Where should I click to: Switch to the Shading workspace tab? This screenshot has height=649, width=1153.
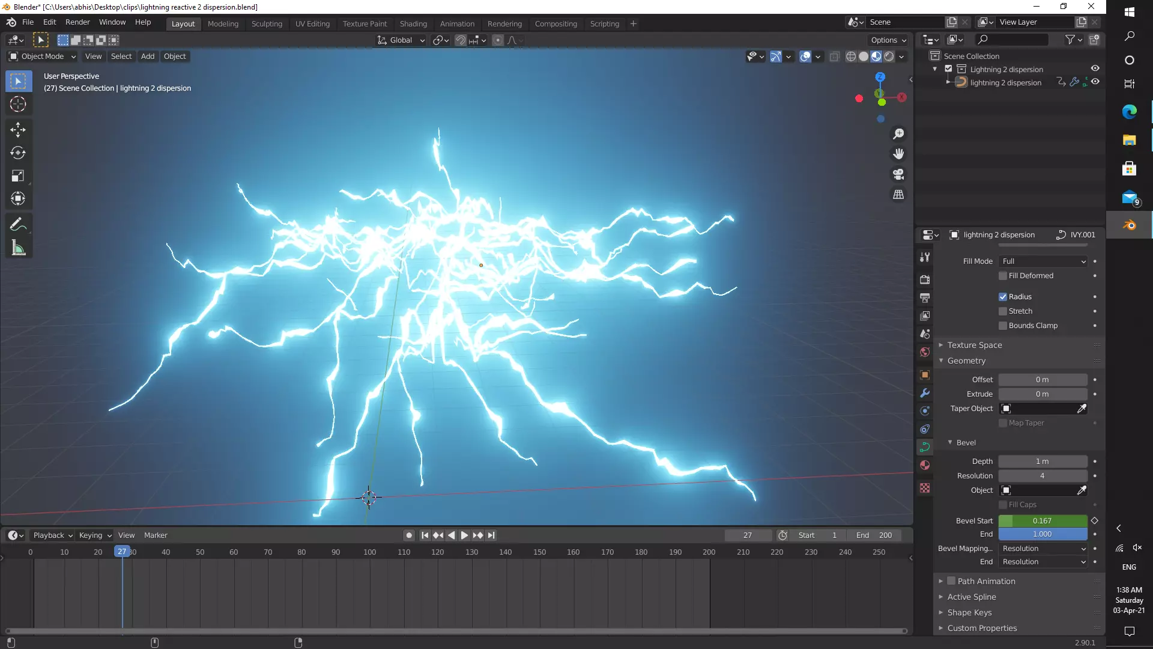pyautogui.click(x=413, y=23)
